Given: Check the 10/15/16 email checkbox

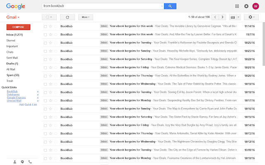Looking at the screenshot, I should tap(45, 117).
